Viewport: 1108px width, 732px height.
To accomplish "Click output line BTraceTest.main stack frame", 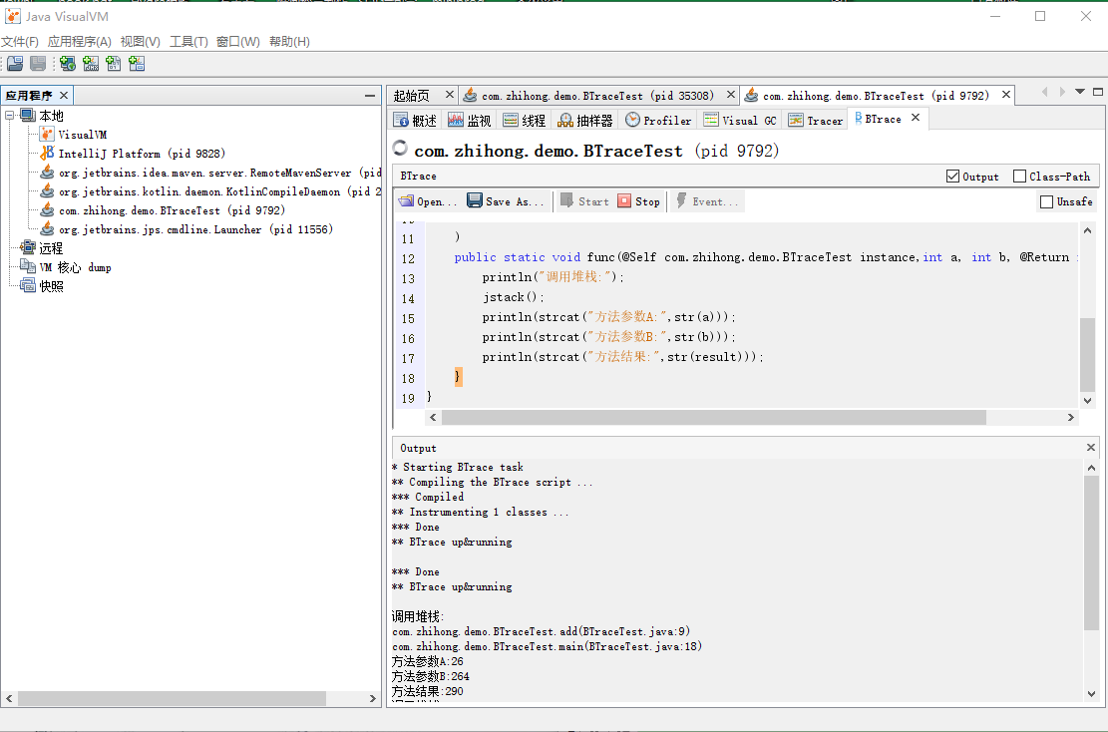I will click(x=547, y=646).
